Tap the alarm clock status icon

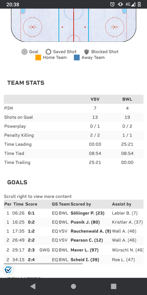(112, 4)
